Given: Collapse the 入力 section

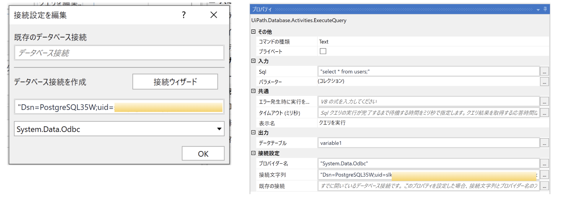Looking at the screenshot, I should (253, 61).
